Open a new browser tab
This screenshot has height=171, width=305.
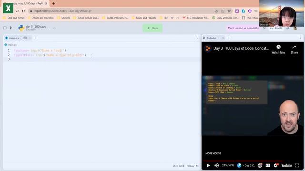pyautogui.click(x=53, y=3)
